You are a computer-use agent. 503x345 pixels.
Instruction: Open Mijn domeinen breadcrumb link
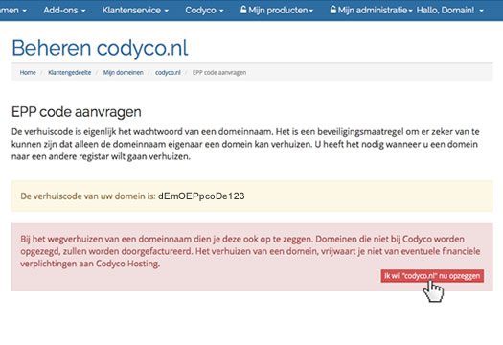124,73
